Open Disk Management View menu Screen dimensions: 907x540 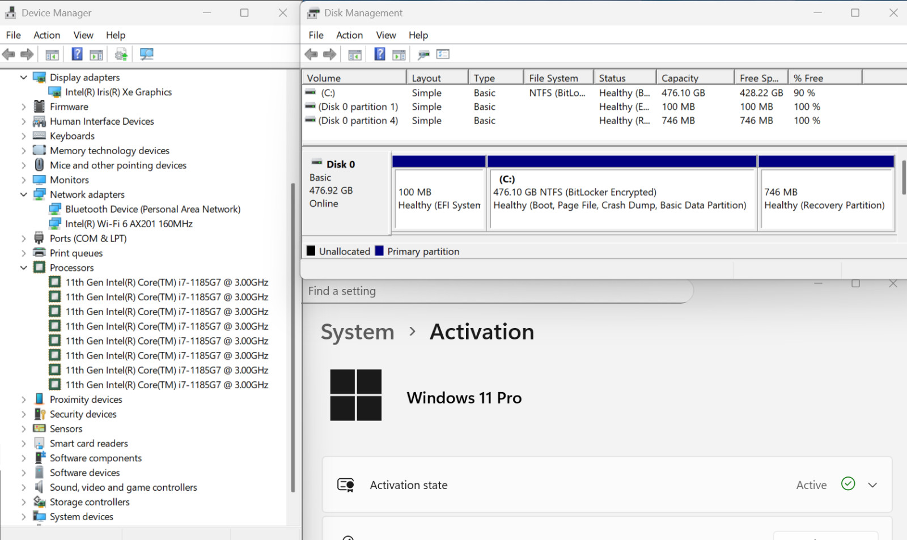pyautogui.click(x=386, y=35)
